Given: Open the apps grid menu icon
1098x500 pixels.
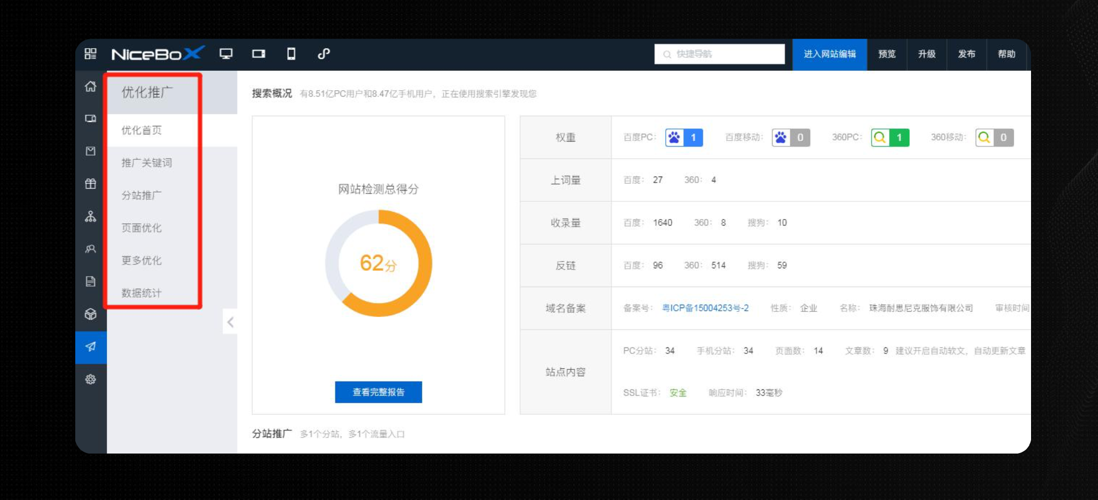Looking at the screenshot, I should [x=90, y=54].
